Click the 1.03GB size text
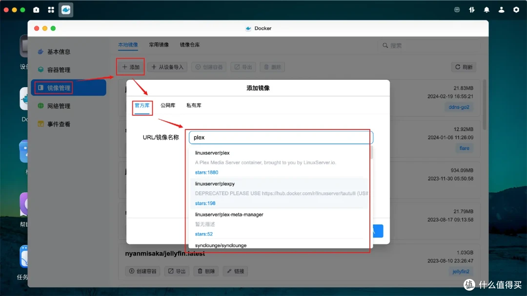 tap(465, 252)
